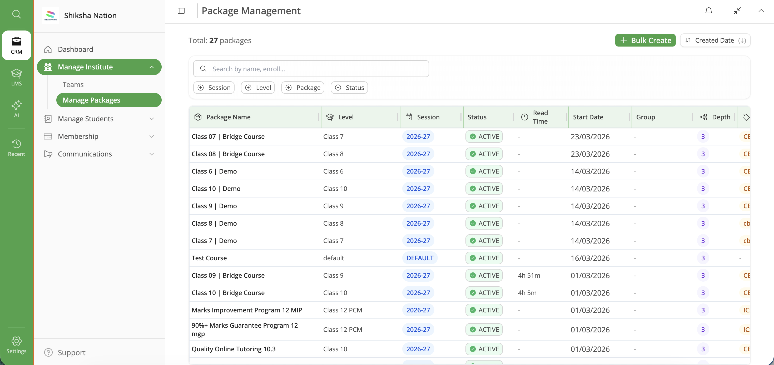This screenshot has width=774, height=365.
Task: Open Teams under Manage Institute
Action: [x=73, y=84]
